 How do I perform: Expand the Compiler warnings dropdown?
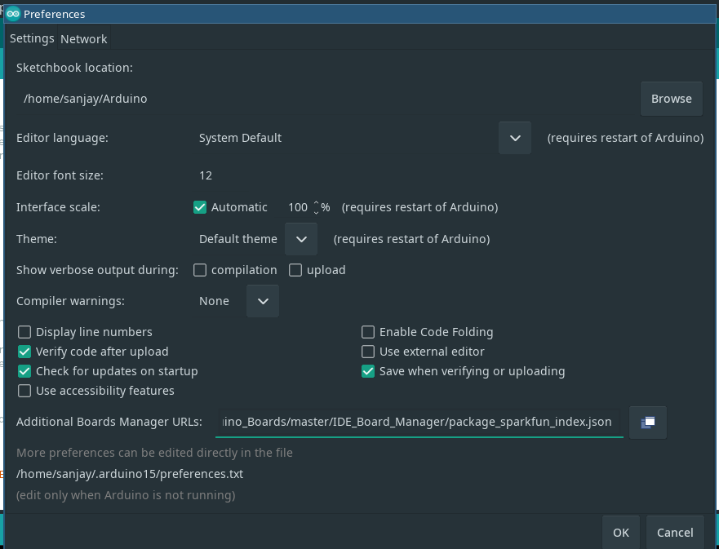pos(263,301)
